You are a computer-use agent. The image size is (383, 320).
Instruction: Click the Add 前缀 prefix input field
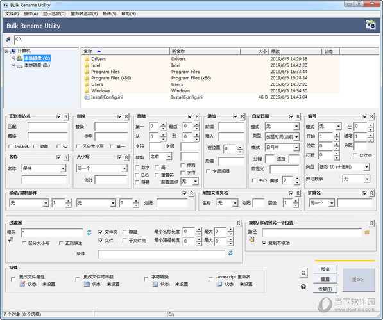[x=231, y=127]
